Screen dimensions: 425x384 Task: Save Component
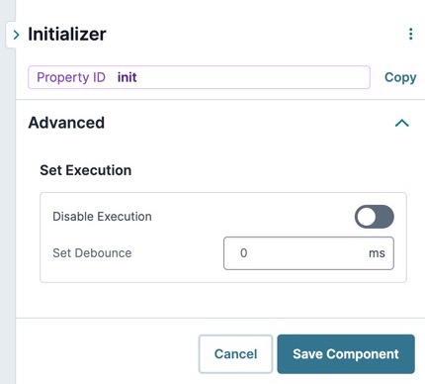(346, 354)
